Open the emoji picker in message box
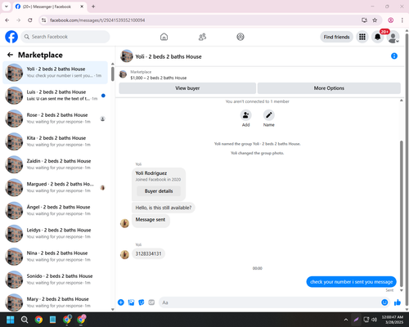Viewport: 409px width, 327px height. 384,302
